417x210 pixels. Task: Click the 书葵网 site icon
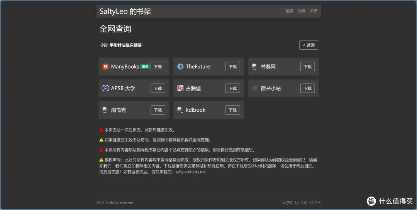[254, 66]
